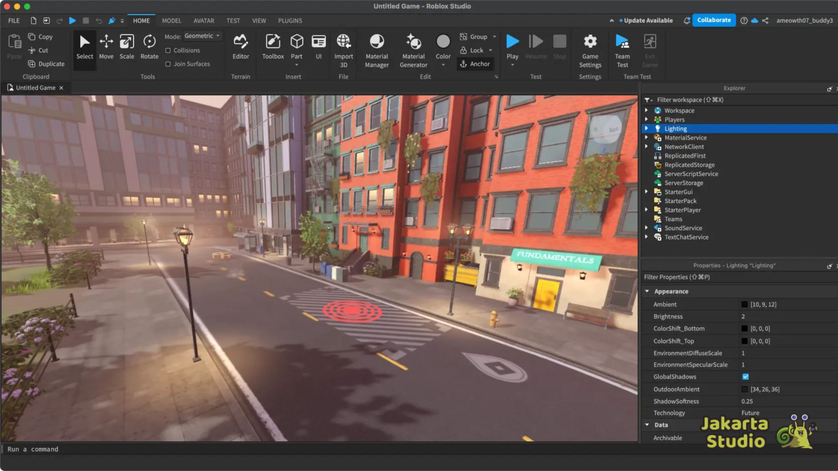Open the Mode Geometric dropdown
This screenshot has width=838, height=471.
tap(202, 36)
